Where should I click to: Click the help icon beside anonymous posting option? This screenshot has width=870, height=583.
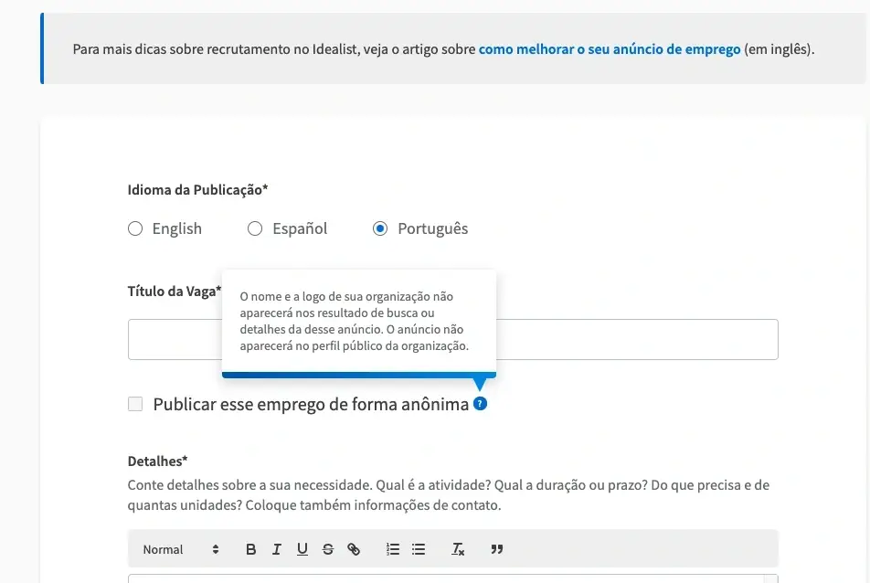(480, 404)
